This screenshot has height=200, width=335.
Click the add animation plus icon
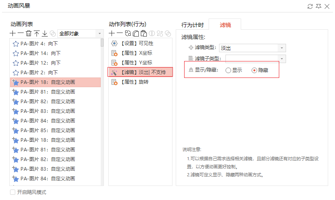click(12, 33)
